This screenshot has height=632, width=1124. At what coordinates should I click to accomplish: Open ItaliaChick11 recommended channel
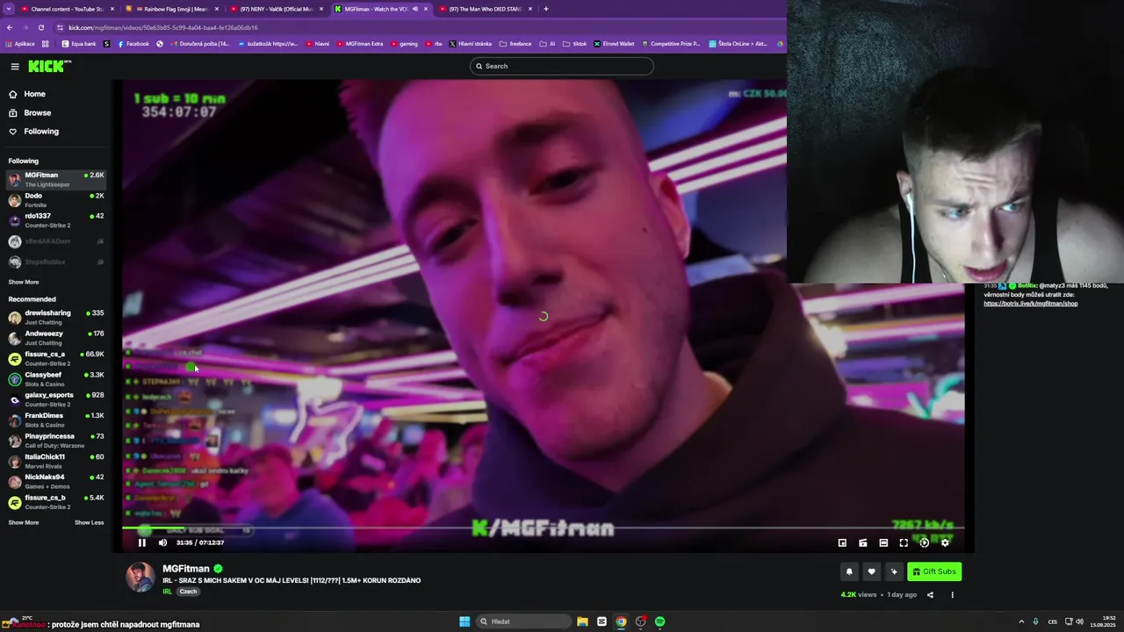(56, 461)
